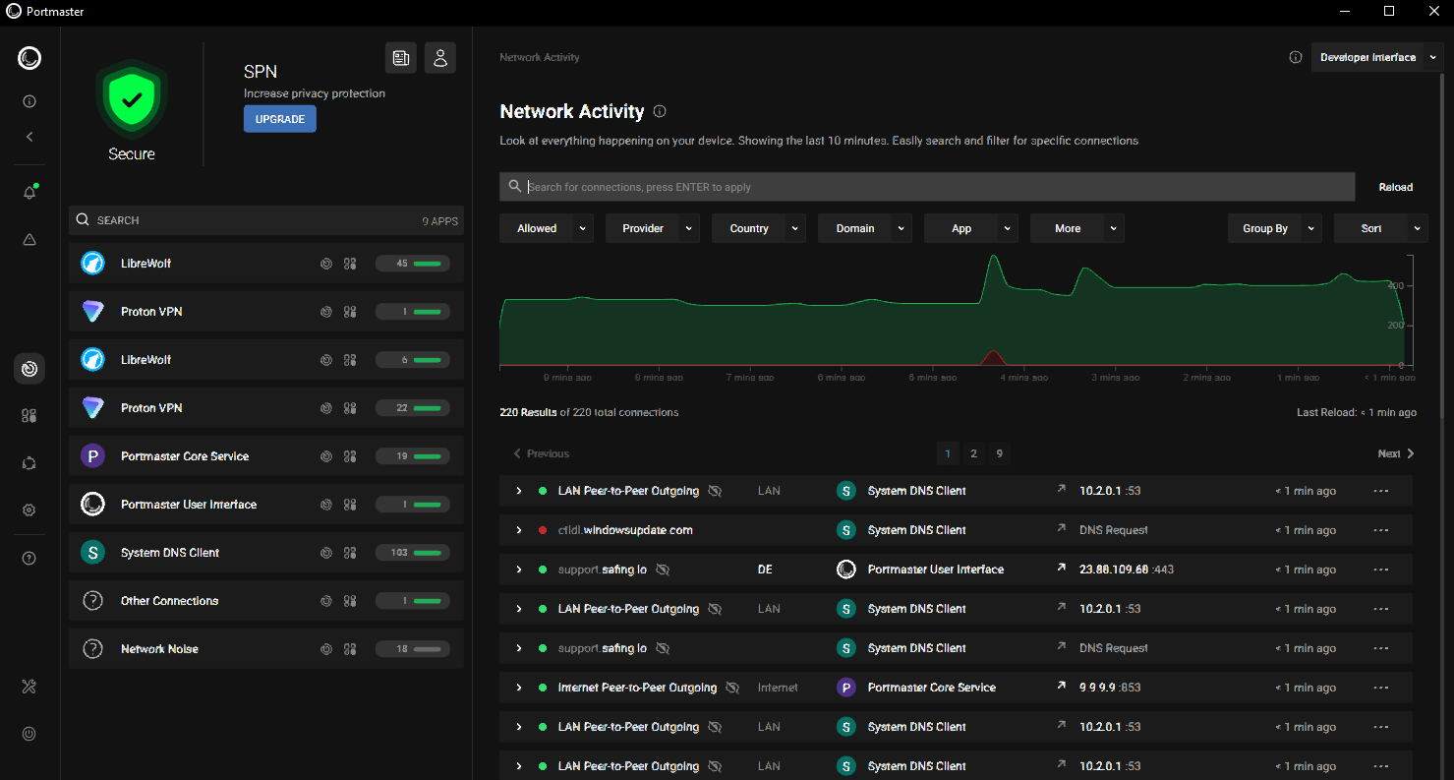Open three-dots menu on the Internet Peer-to-Peer Outgoing row

[x=1381, y=688]
